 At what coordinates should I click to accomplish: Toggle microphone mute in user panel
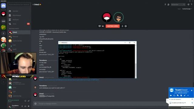[x=22, y=106]
